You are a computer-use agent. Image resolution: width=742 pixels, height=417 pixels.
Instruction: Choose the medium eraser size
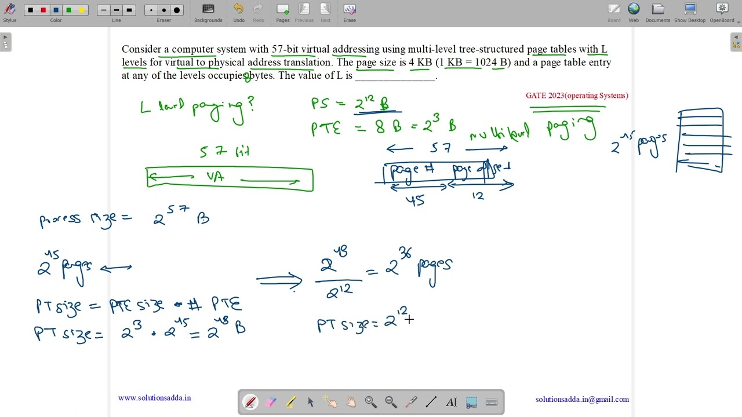tap(164, 10)
